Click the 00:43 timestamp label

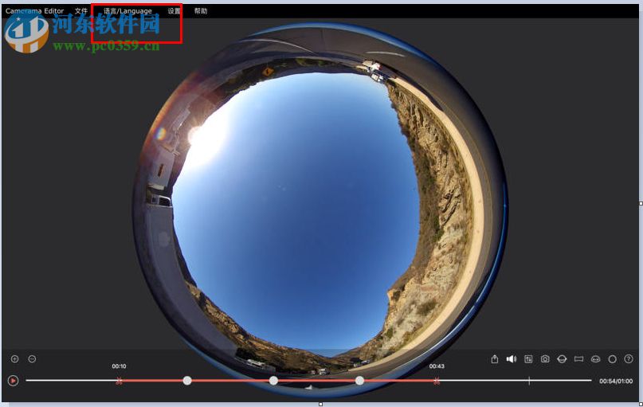[437, 366]
